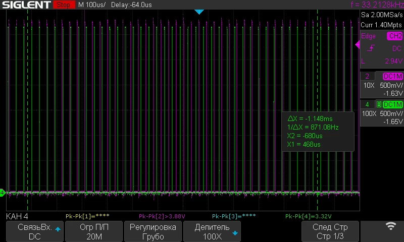Click the blue trigger position marker at top

[x=199, y=12]
